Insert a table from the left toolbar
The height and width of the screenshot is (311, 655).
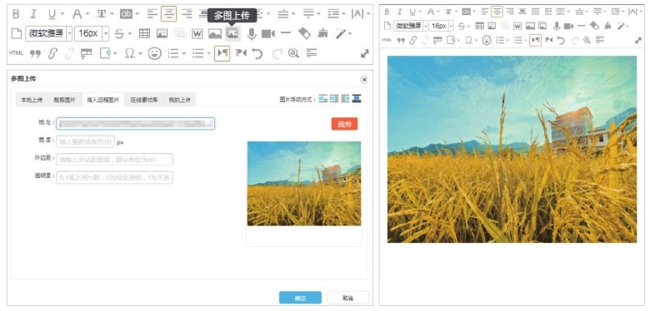click(x=144, y=33)
